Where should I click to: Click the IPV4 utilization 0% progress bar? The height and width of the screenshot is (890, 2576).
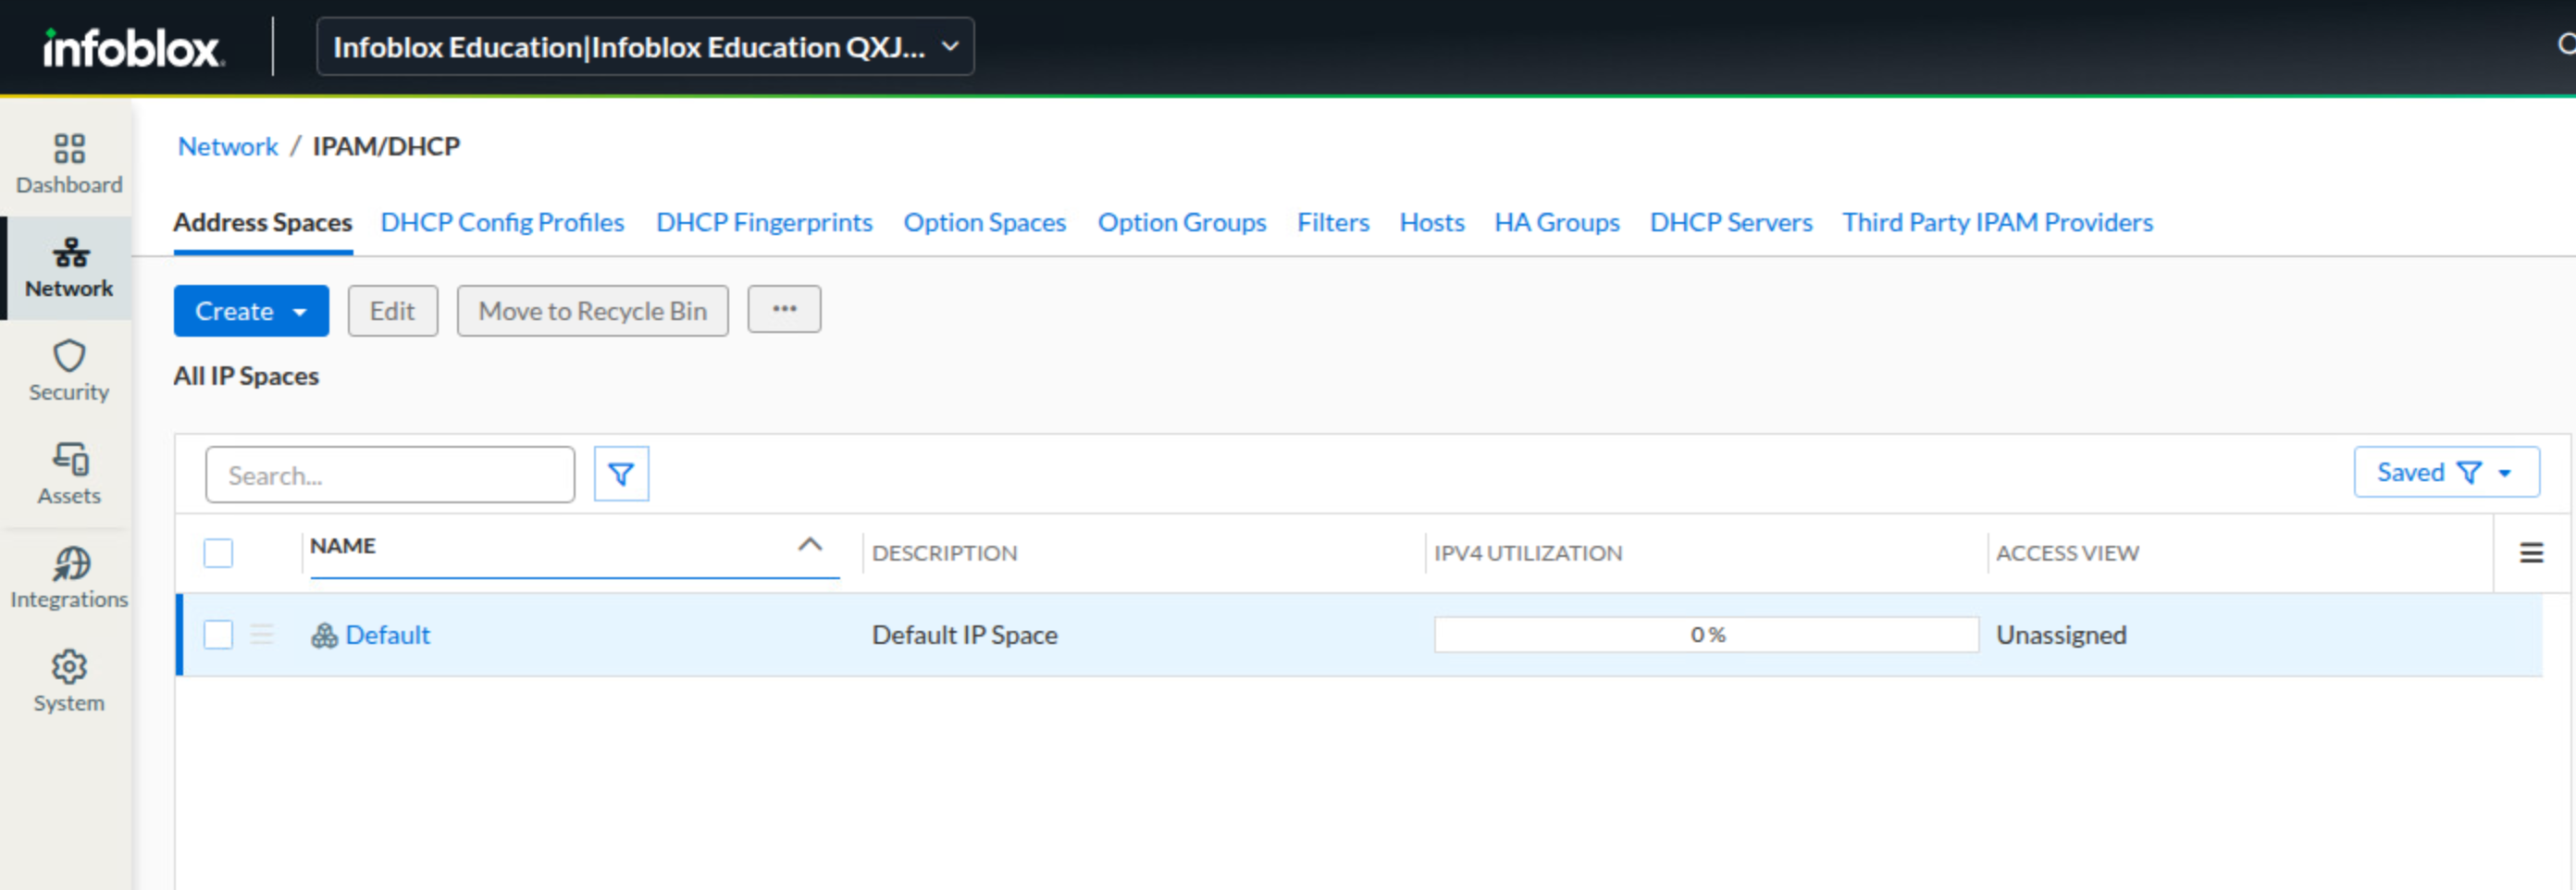click(x=1707, y=635)
